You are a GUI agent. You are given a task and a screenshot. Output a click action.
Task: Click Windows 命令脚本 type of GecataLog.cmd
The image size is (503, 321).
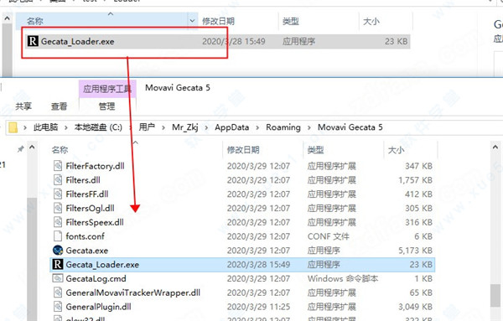(343, 278)
